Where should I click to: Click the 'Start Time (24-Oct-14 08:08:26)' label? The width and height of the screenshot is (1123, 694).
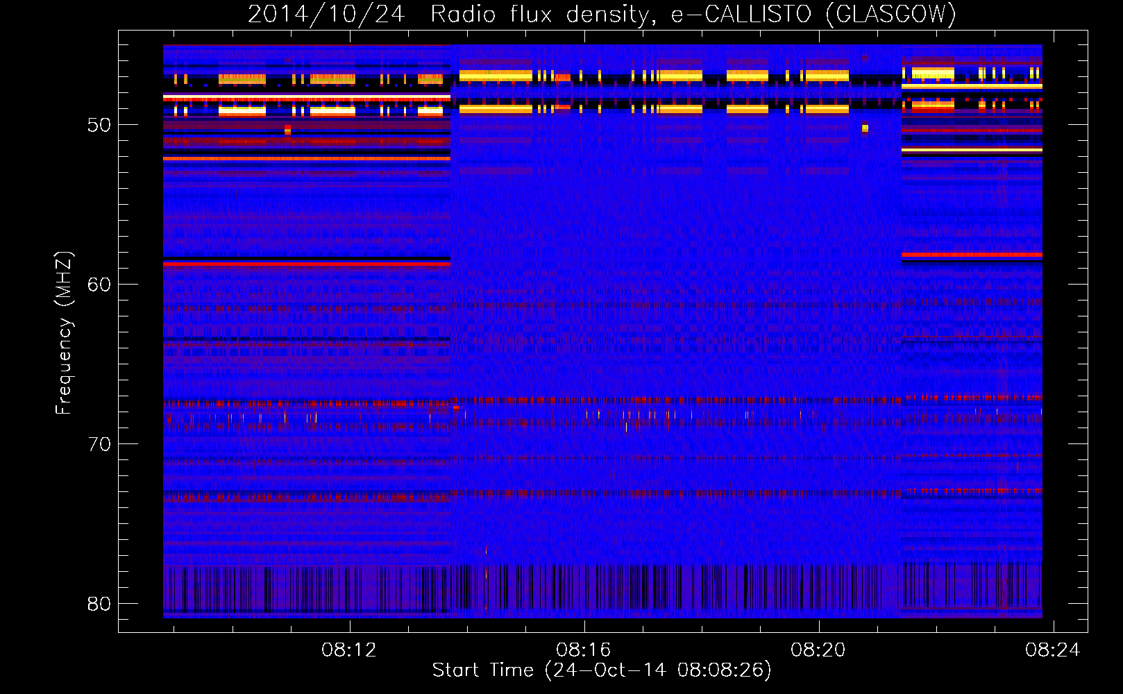coord(602,670)
